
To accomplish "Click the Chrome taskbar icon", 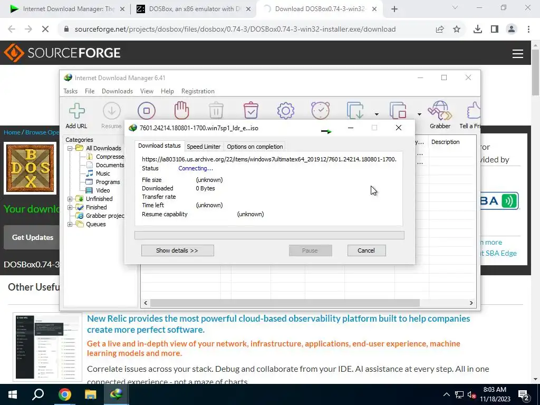I will pos(64,394).
